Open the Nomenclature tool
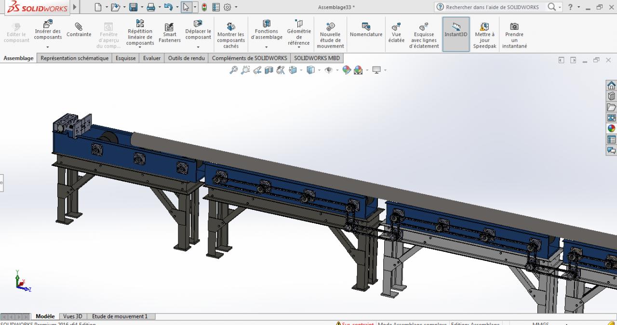 [366, 30]
